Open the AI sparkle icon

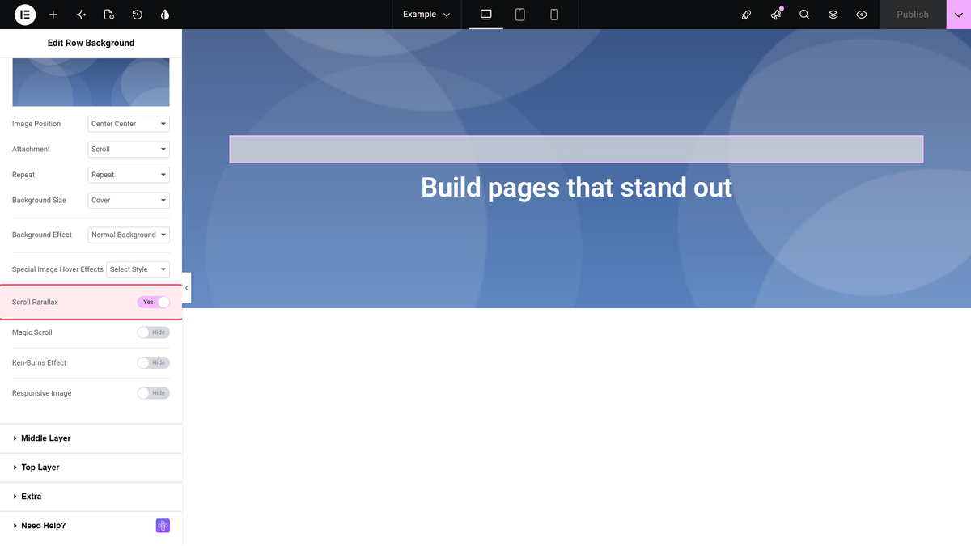(x=81, y=15)
